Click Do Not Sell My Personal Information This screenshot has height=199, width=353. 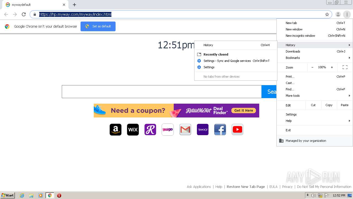tap(324, 187)
